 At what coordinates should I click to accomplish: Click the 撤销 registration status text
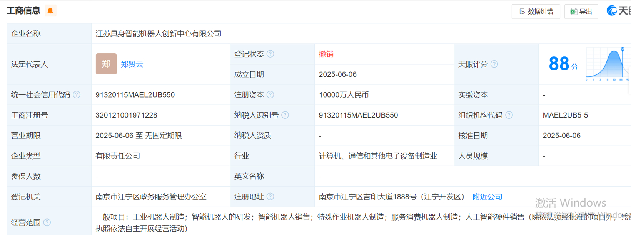(x=326, y=54)
